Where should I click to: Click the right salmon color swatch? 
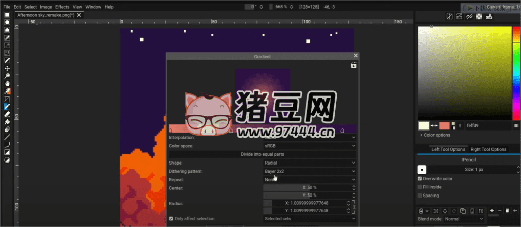pyautogui.click(x=444, y=126)
